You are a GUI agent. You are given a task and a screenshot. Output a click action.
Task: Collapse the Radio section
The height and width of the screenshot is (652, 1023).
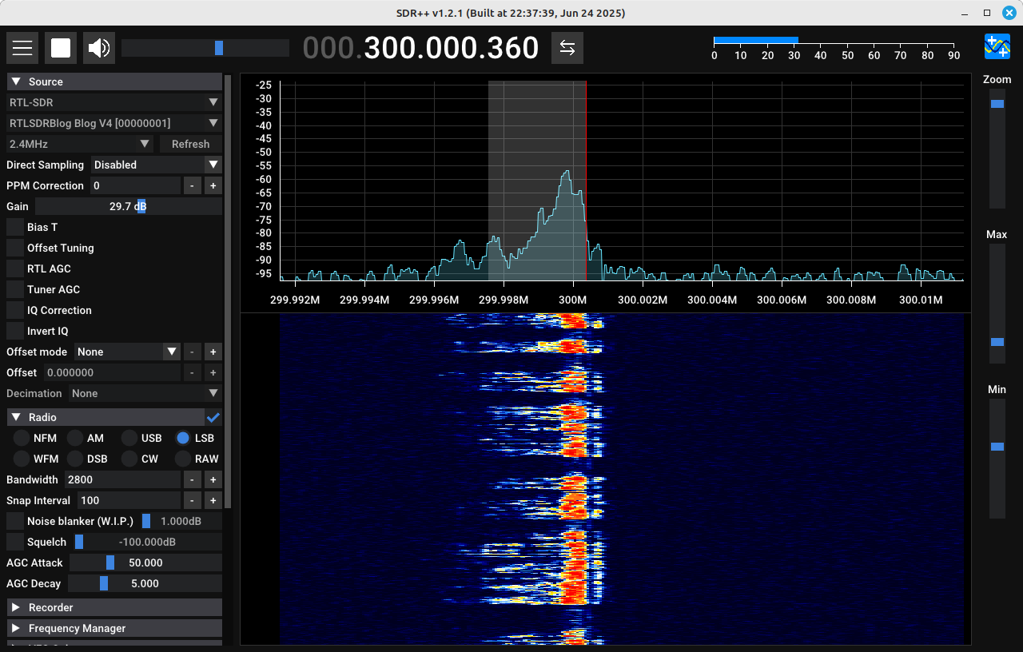coord(105,417)
